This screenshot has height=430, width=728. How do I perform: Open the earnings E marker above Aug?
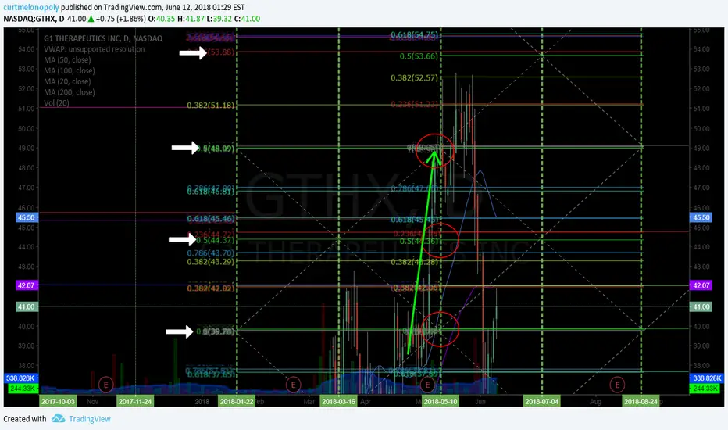tap(617, 385)
